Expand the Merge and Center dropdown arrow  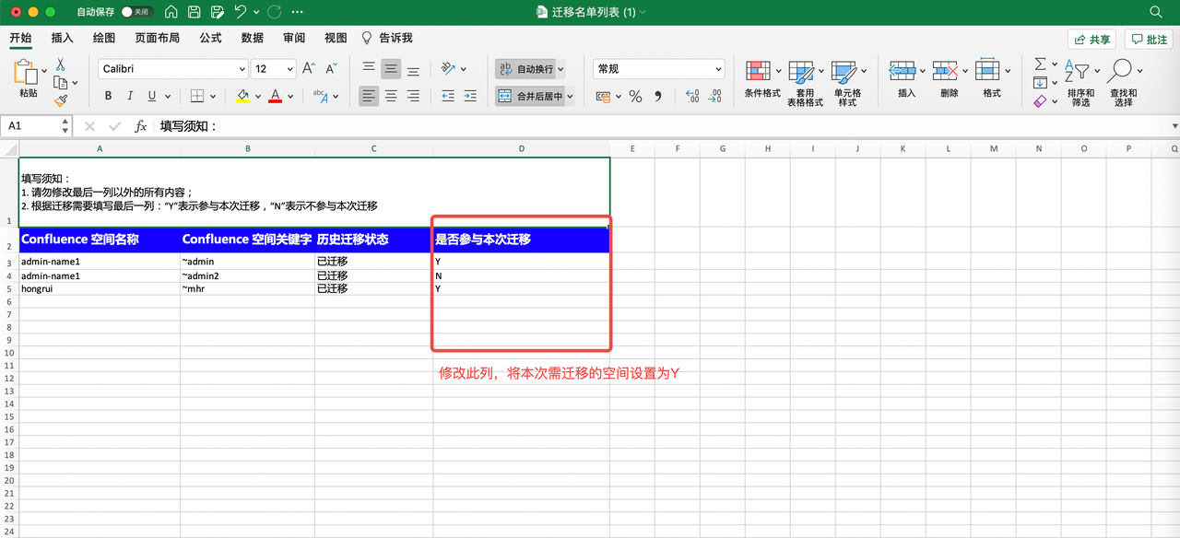(x=570, y=96)
